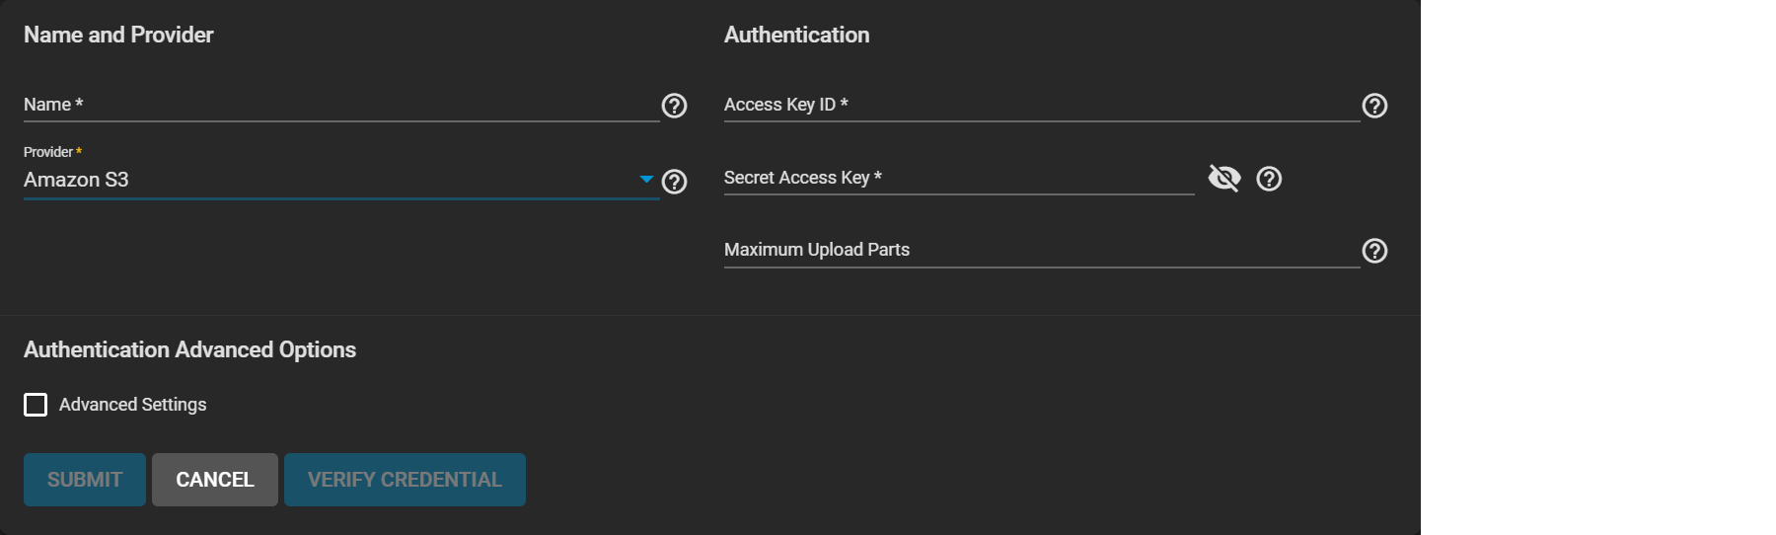Show help for Provider dropdown
1776x535 pixels.
(674, 182)
